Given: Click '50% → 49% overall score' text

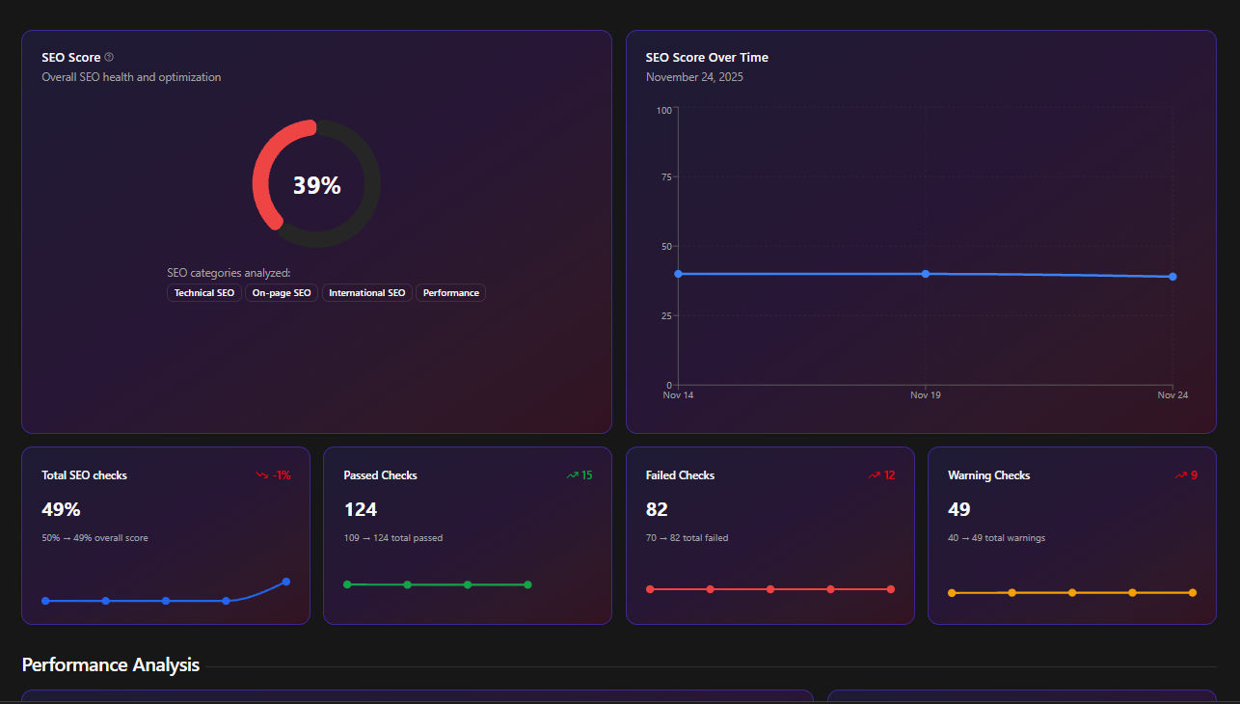Looking at the screenshot, I should coord(95,538).
